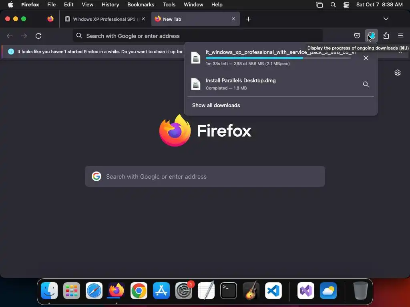Open the Tools menu
The height and width of the screenshot is (307, 410).
pyautogui.click(x=169, y=4)
